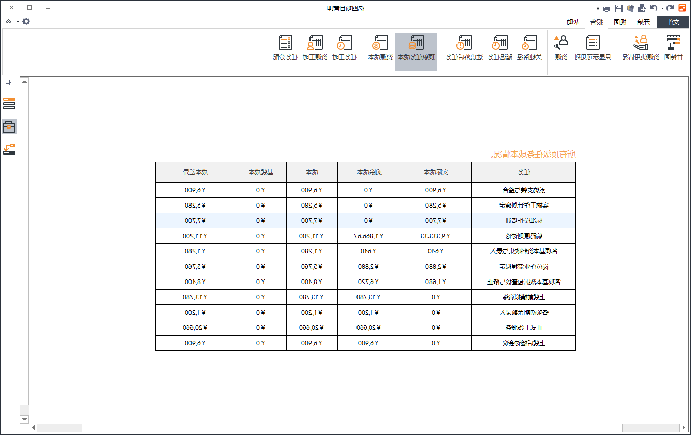Click the ¥ 6,720 remaining cost cell
Viewport: 691px width, 435px height.
coord(369,282)
